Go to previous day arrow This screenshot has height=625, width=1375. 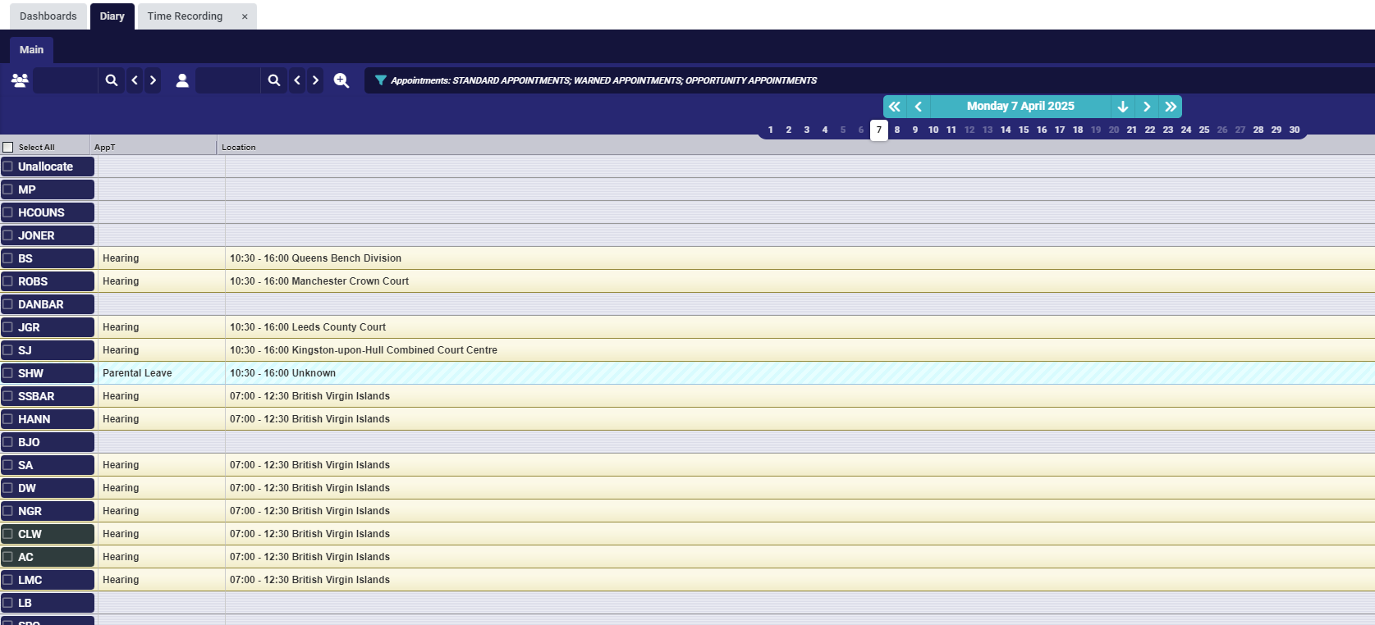click(919, 107)
